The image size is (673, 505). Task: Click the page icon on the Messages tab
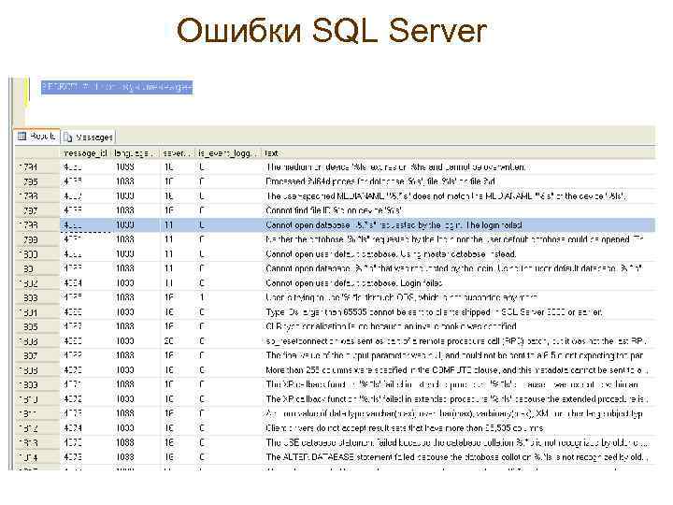68,137
